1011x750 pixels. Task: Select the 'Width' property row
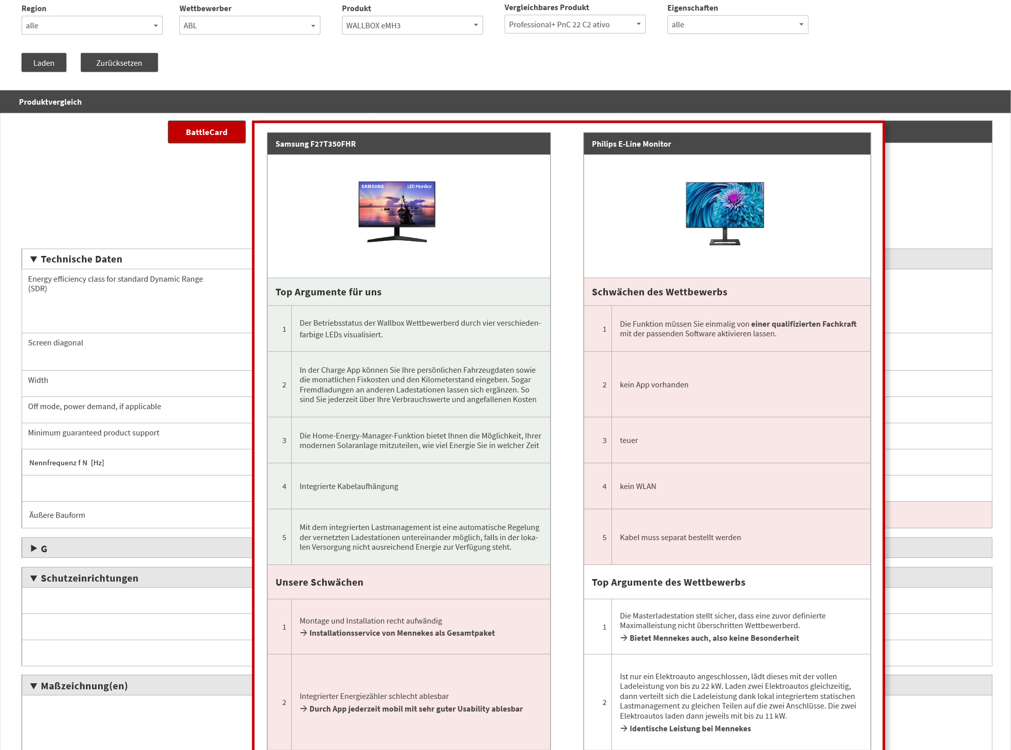[137, 383]
